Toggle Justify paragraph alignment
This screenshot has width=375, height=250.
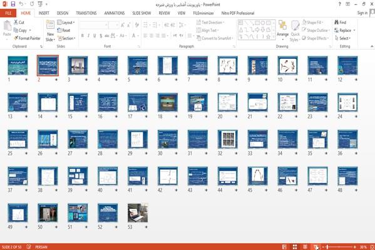163,36
